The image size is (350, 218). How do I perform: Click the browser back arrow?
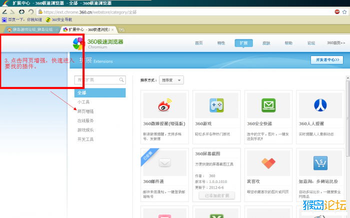coord(4,12)
